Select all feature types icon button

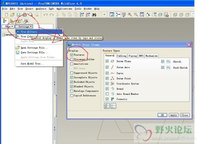[107, 106]
